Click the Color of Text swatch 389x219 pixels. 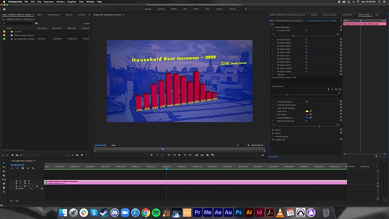307,111
